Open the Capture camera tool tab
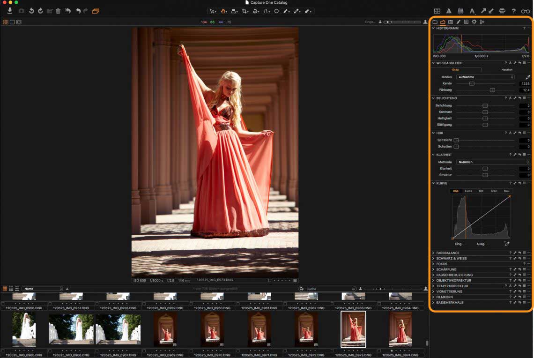Viewport: 534px width, 358px height. [x=450, y=22]
